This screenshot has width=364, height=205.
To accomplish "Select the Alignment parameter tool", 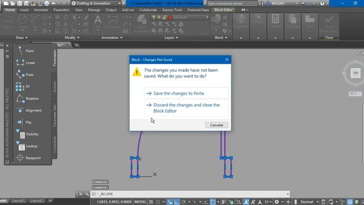I will pyautogui.click(x=29, y=110).
